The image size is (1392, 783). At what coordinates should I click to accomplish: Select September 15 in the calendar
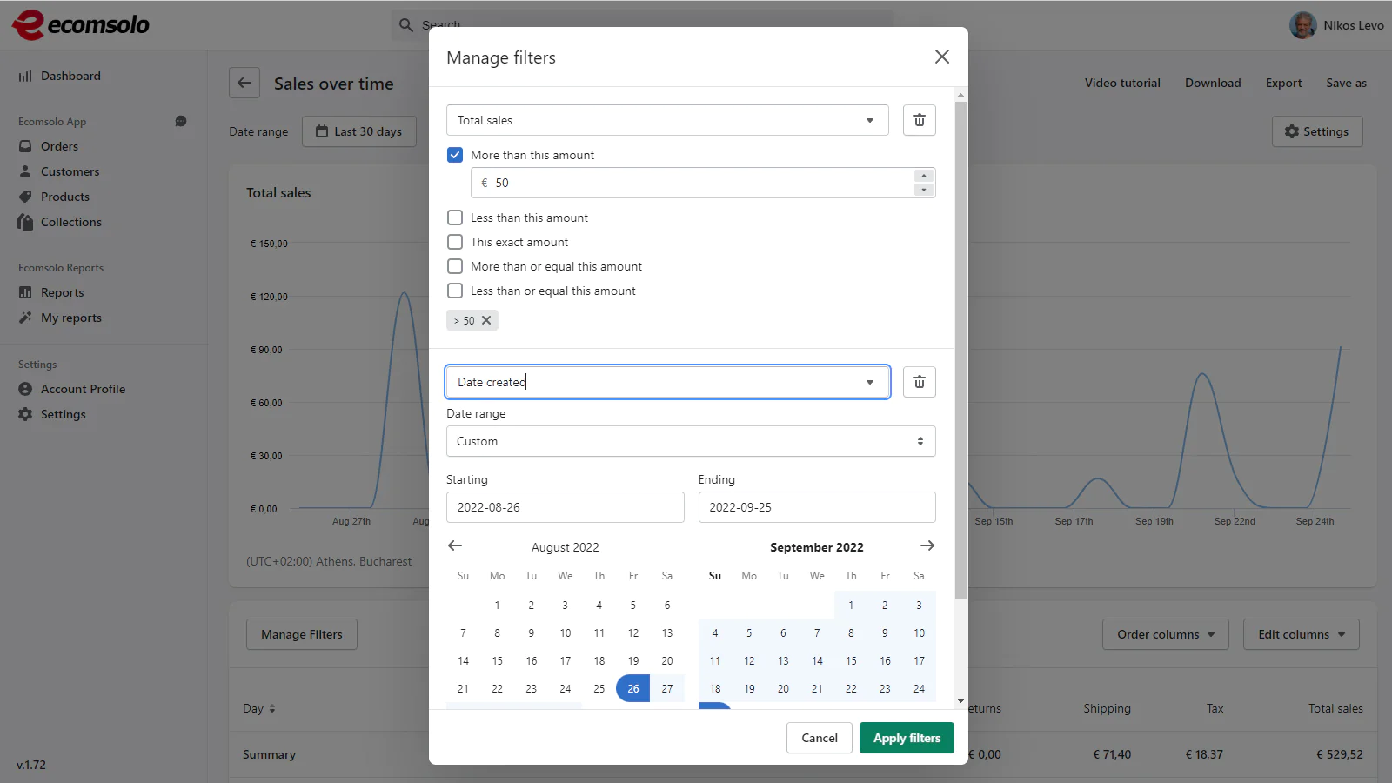tap(851, 660)
